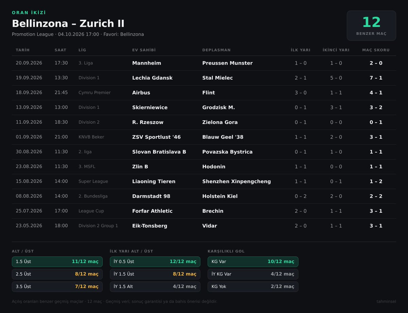
Task: Click the 1 – 2 match score
Action: point(376,181)
